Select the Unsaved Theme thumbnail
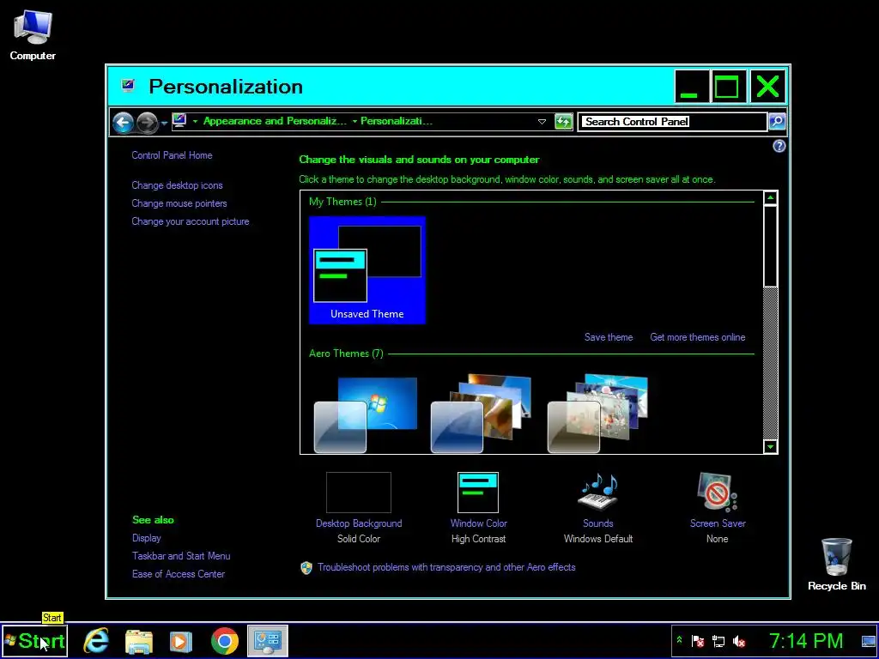879x659 pixels. coord(367,269)
